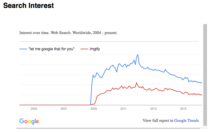The height and width of the screenshot is (132, 210).
Task: Click the blue legend line marker
Action: 23,49
